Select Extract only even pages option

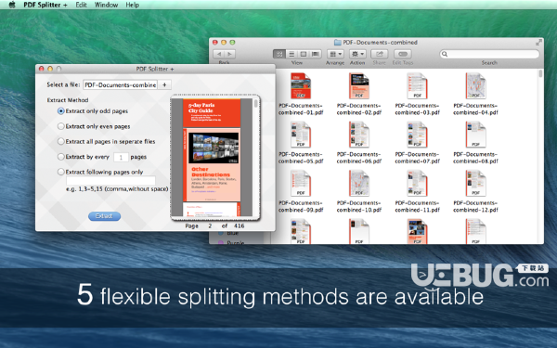tap(60, 126)
